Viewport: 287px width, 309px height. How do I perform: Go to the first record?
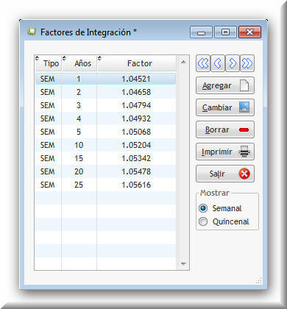203,63
